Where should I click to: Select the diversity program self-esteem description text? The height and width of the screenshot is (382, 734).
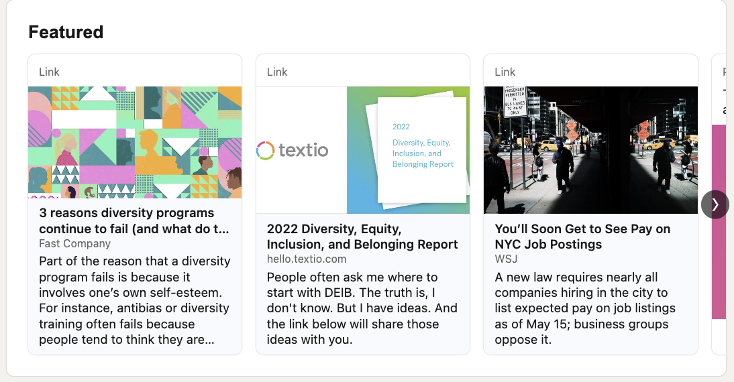(134, 300)
